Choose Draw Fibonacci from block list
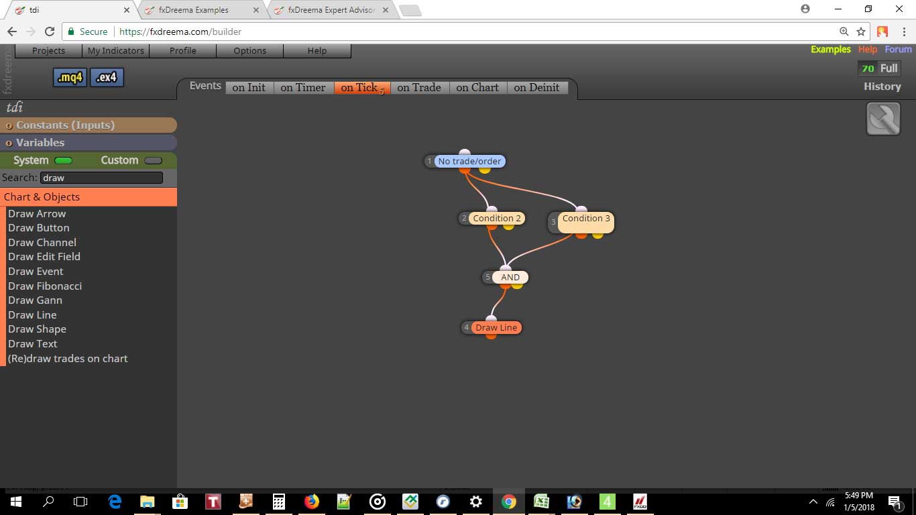This screenshot has width=916, height=515. [x=45, y=286]
